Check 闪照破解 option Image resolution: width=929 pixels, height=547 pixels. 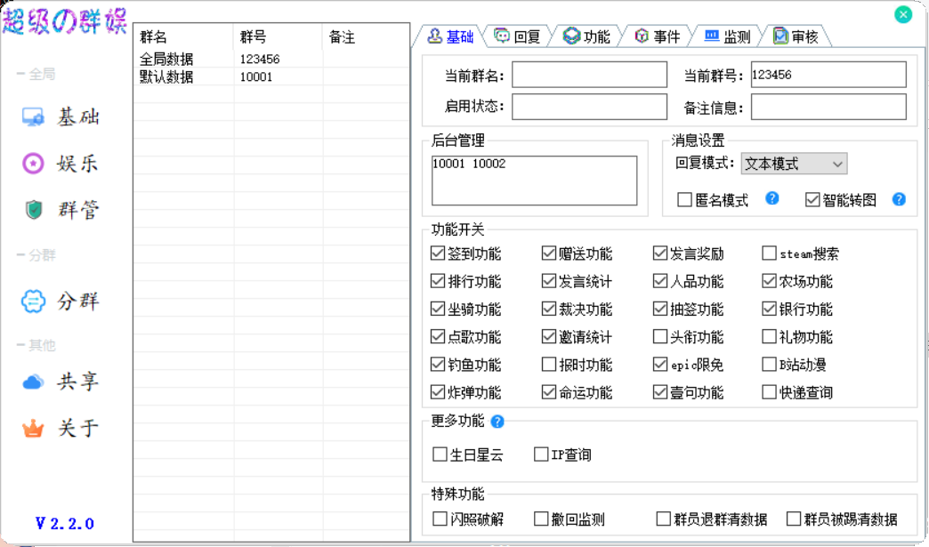pyautogui.click(x=440, y=519)
